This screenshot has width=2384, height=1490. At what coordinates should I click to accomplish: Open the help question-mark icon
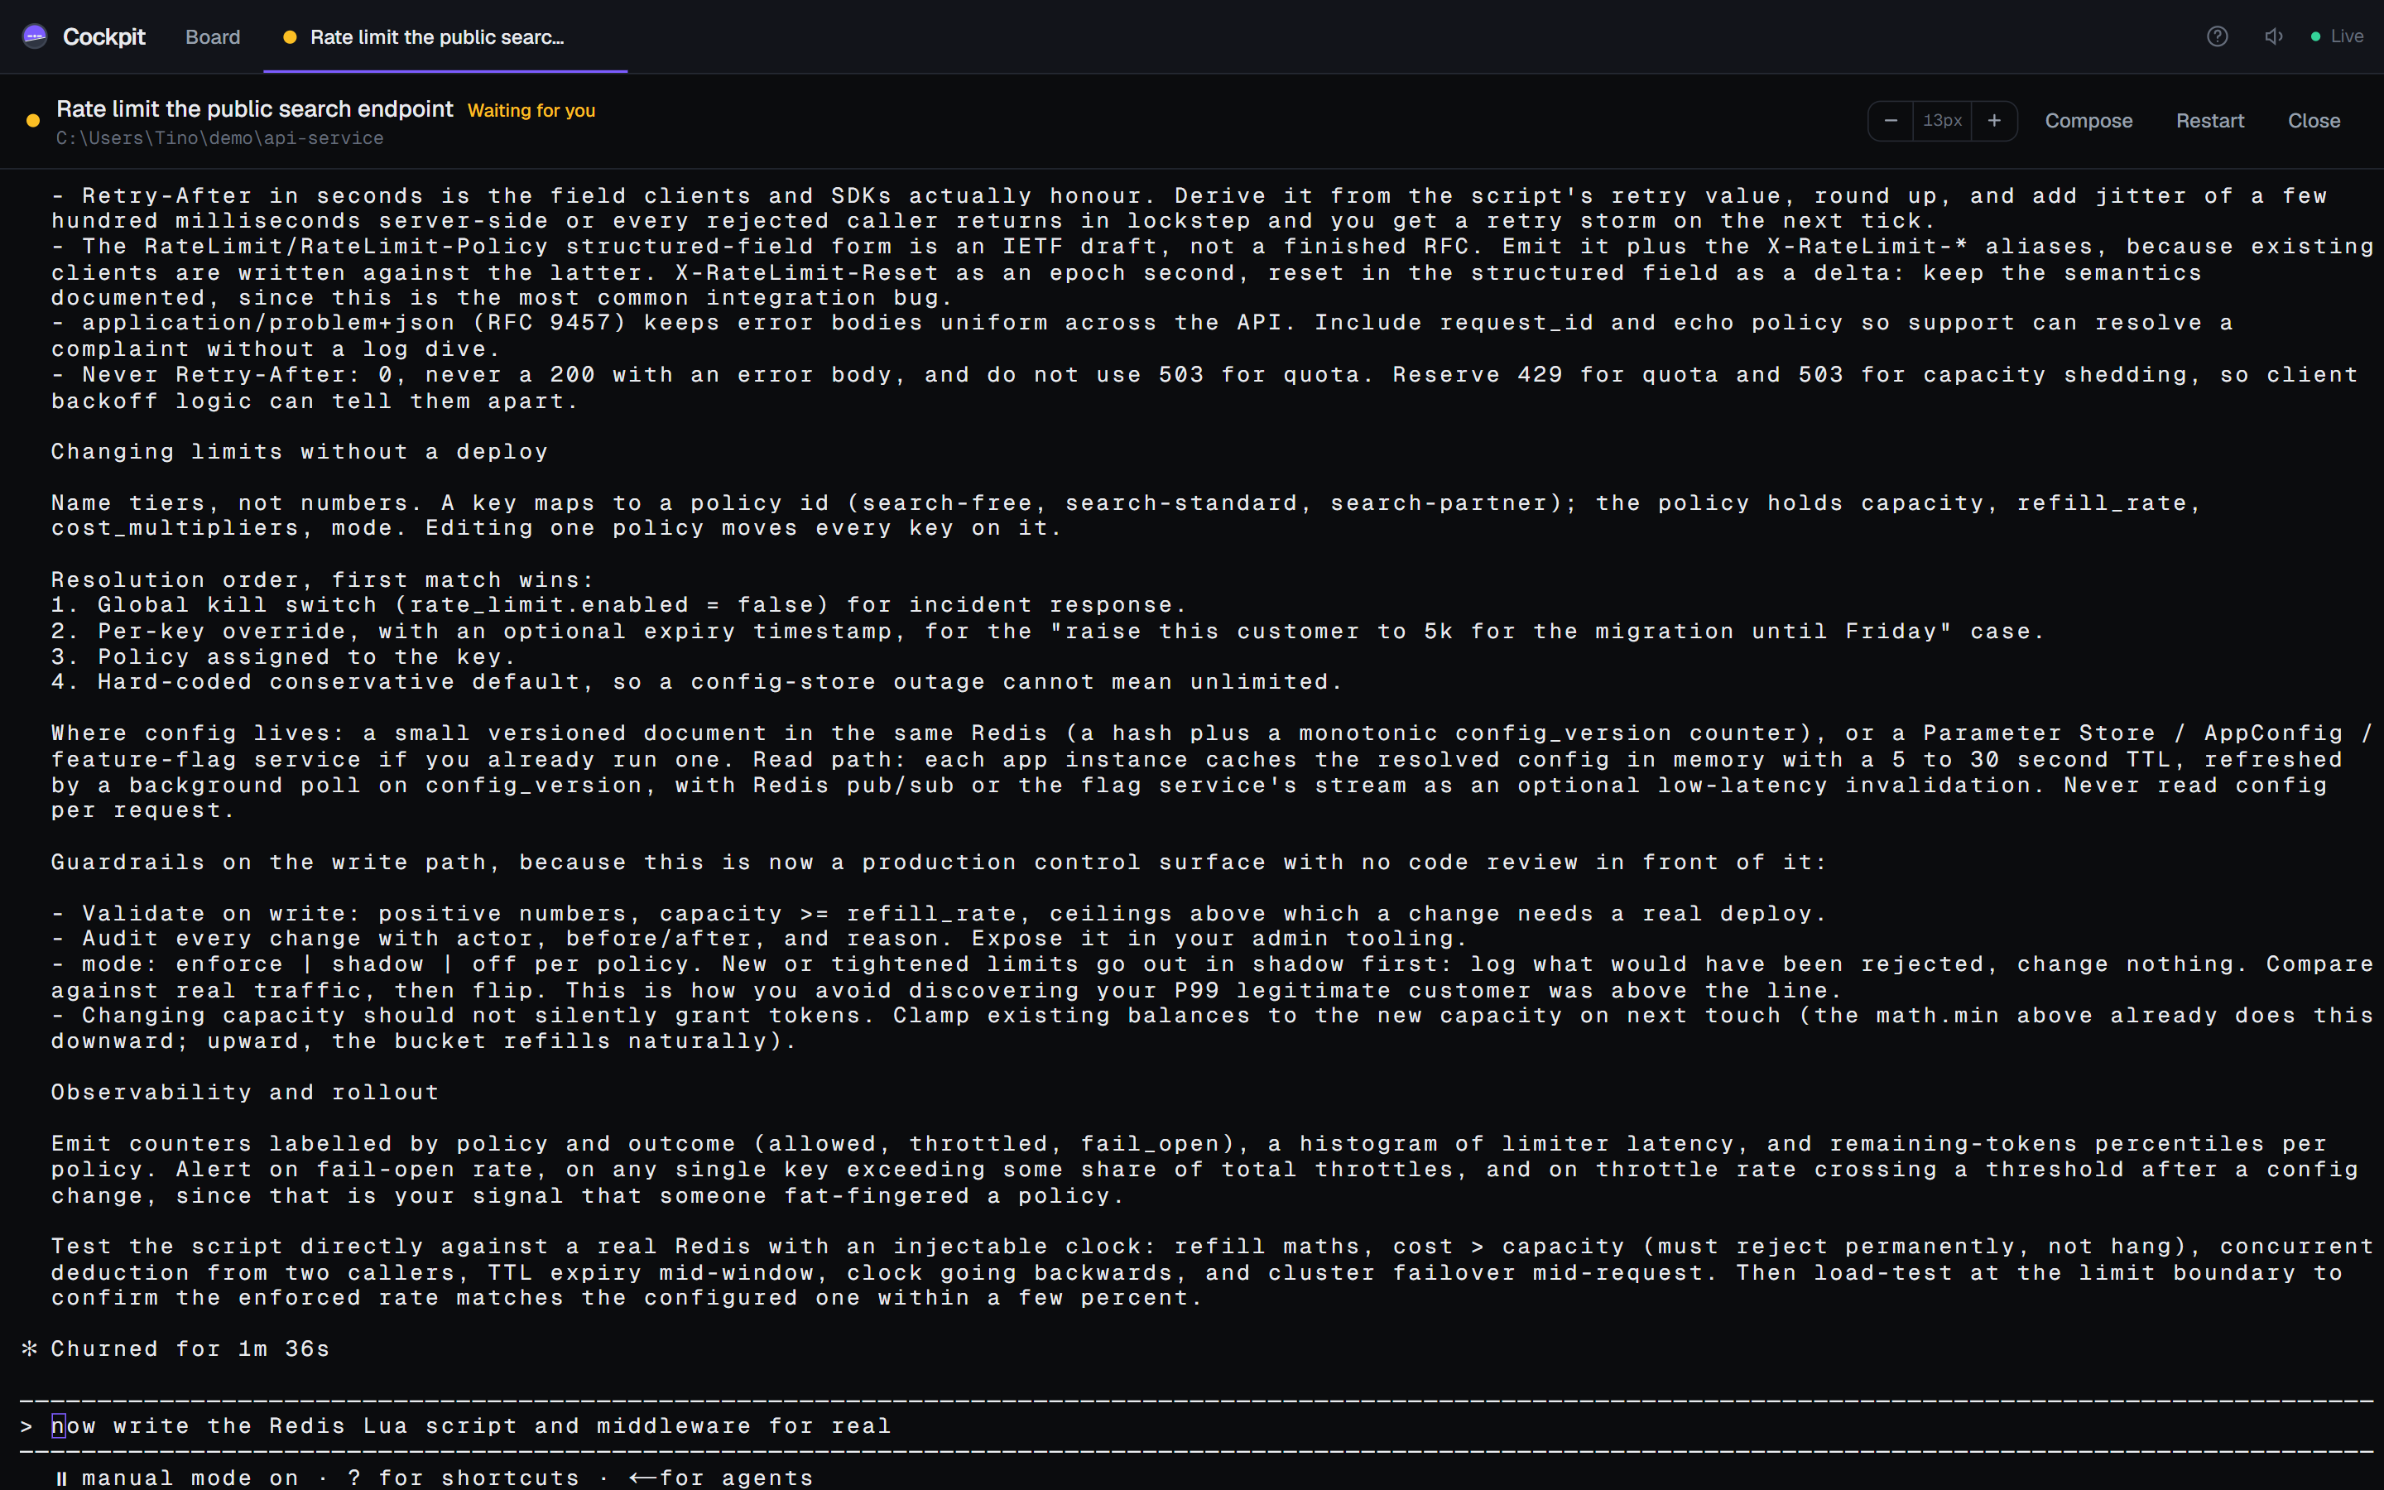2217,36
